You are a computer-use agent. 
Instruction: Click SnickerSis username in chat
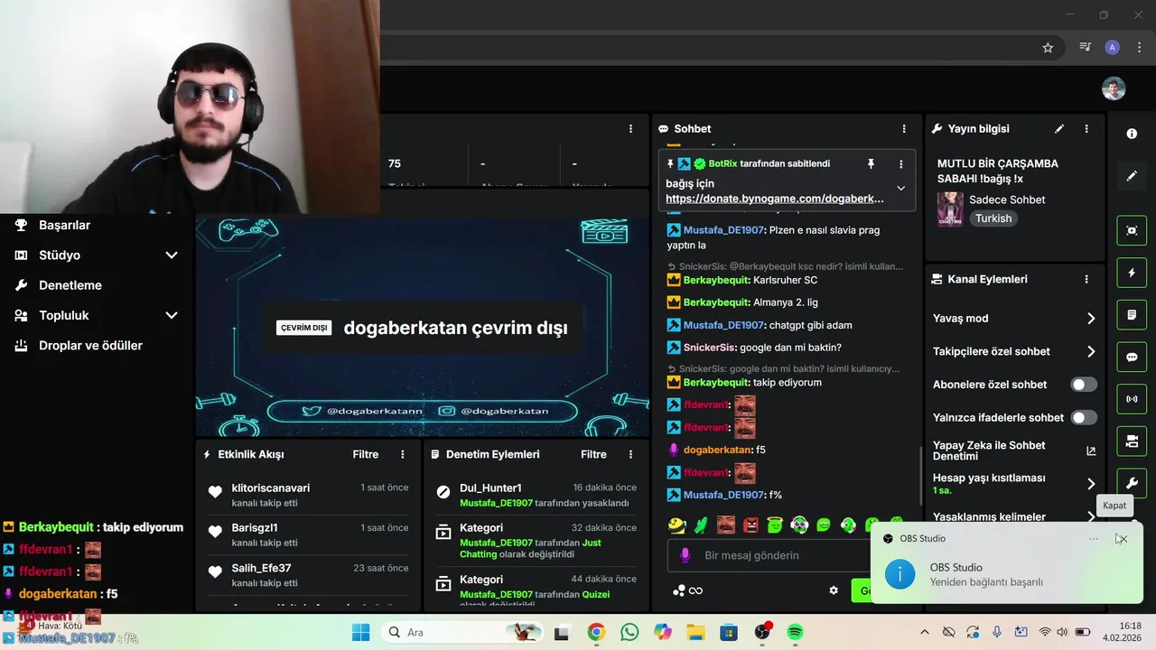click(711, 348)
